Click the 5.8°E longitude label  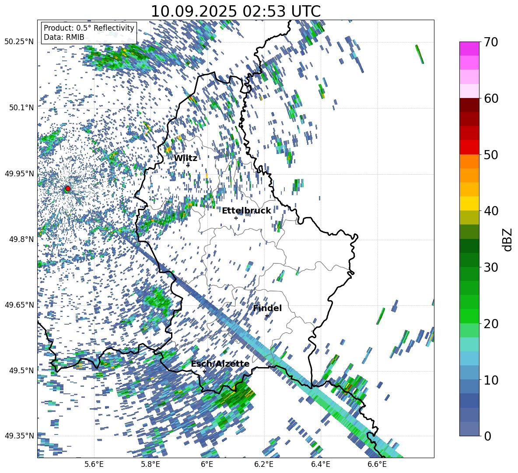[150, 464]
